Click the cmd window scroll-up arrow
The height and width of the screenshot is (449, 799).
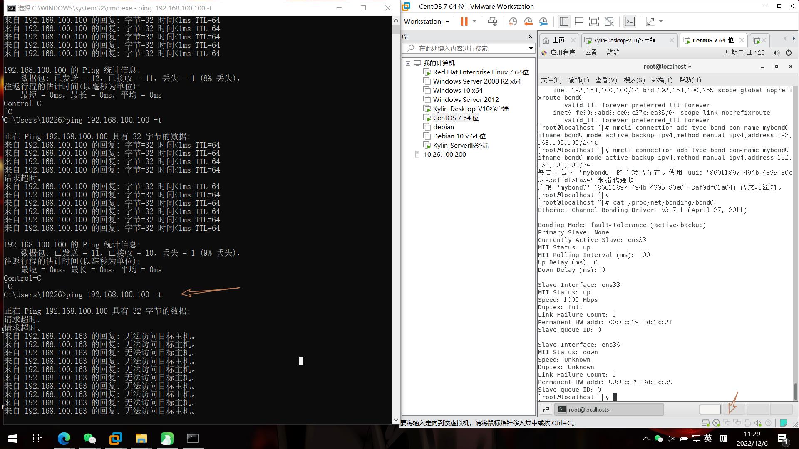point(395,20)
